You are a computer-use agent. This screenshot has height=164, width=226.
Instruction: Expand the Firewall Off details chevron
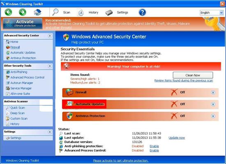coord(213,93)
